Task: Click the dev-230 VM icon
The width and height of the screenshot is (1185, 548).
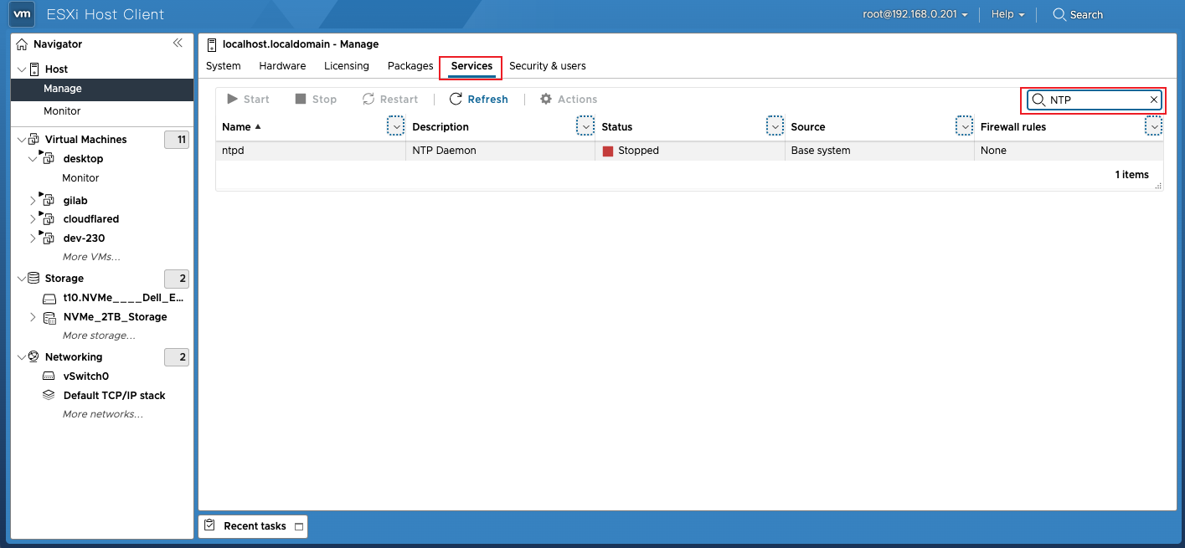Action: [47, 238]
